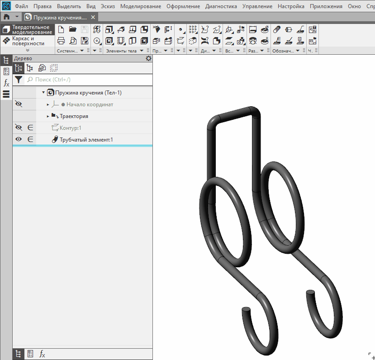Image resolution: width=375 pixels, height=360 pixels.
Task: Switch to Каркас и поверхности toolset
Action: [28, 41]
